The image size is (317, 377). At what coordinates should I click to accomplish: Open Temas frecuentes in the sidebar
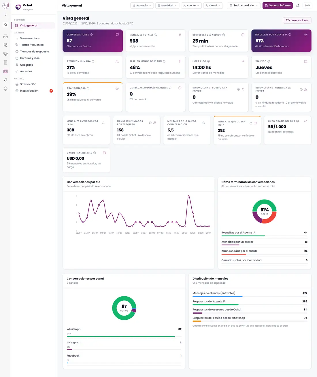33,45
